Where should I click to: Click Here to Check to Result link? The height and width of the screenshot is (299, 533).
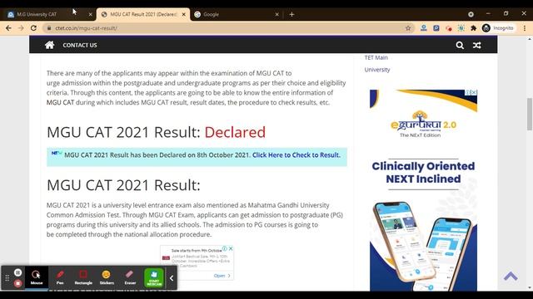(x=296, y=155)
